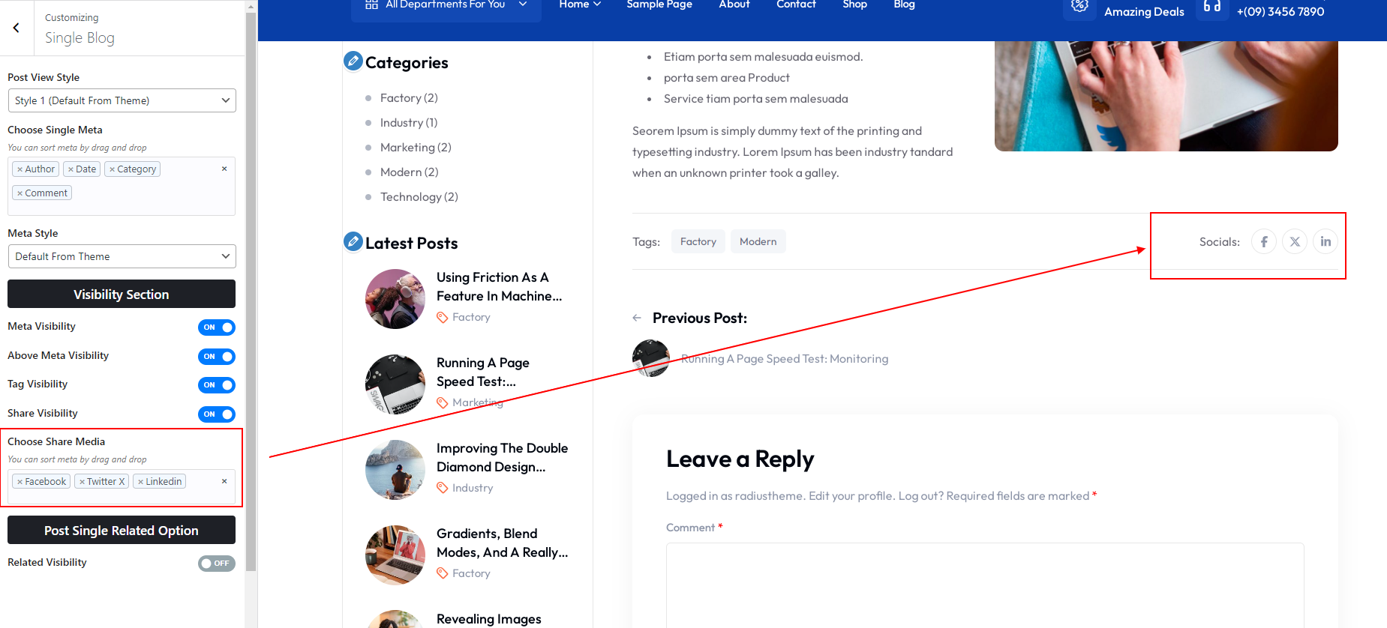Click tag icon under Using Friction post
Screen dimensions: 1387x628
(x=443, y=318)
